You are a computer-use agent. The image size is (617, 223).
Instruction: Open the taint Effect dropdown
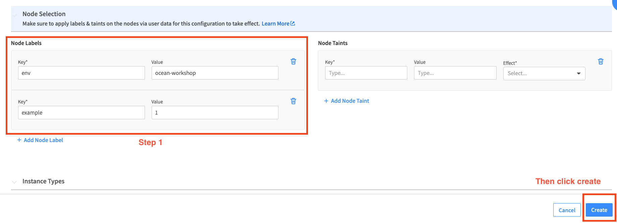click(544, 74)
